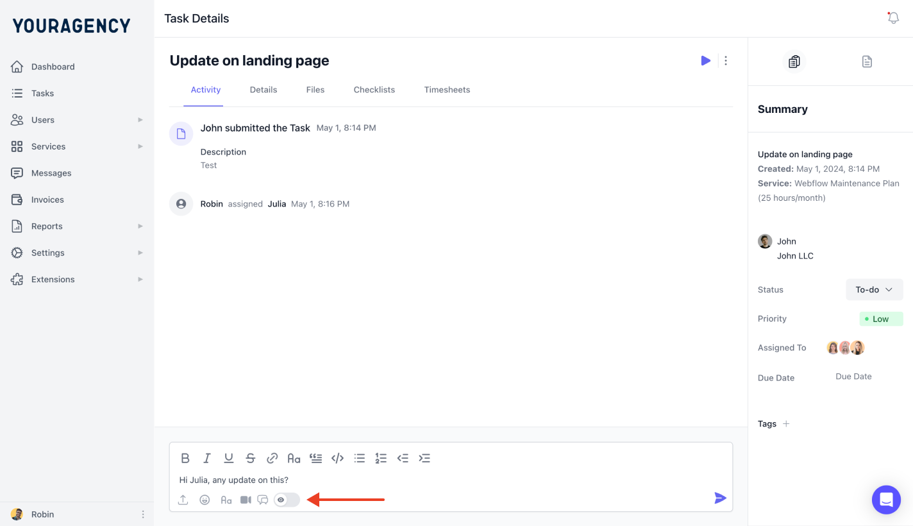
Task: Open John's client profile name
Action: click(787, 241)
